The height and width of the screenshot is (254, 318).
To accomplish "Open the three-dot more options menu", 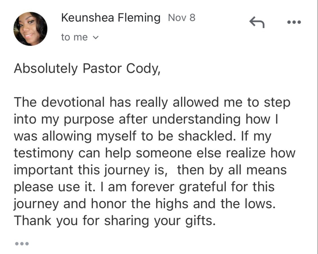I will [294, 22].
